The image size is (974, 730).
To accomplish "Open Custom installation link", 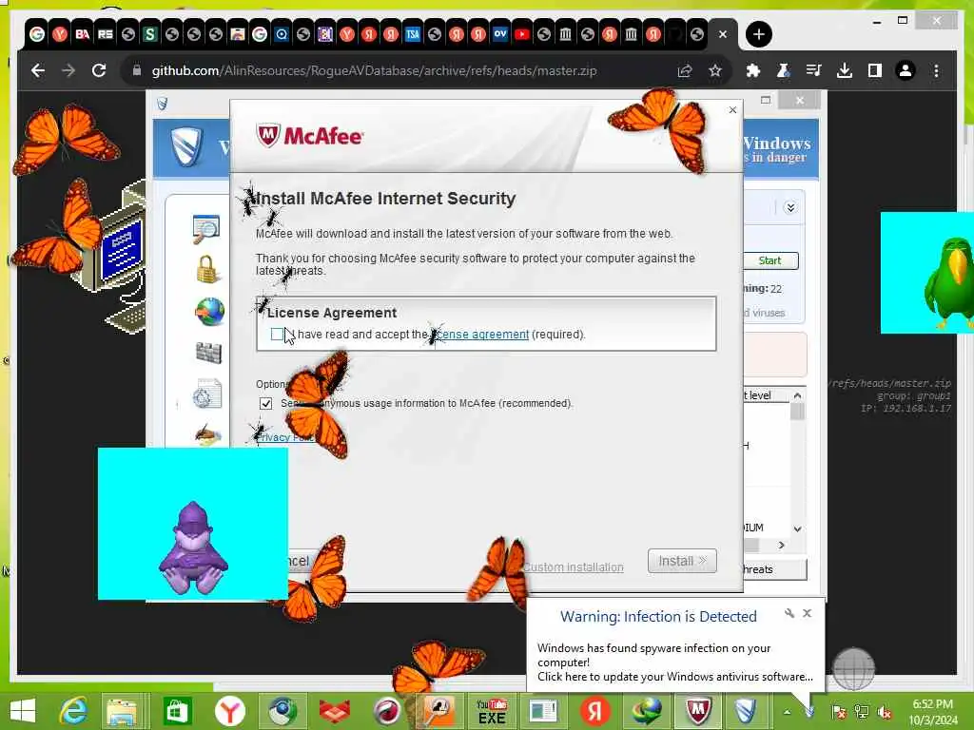I will [x=574, y=567].
